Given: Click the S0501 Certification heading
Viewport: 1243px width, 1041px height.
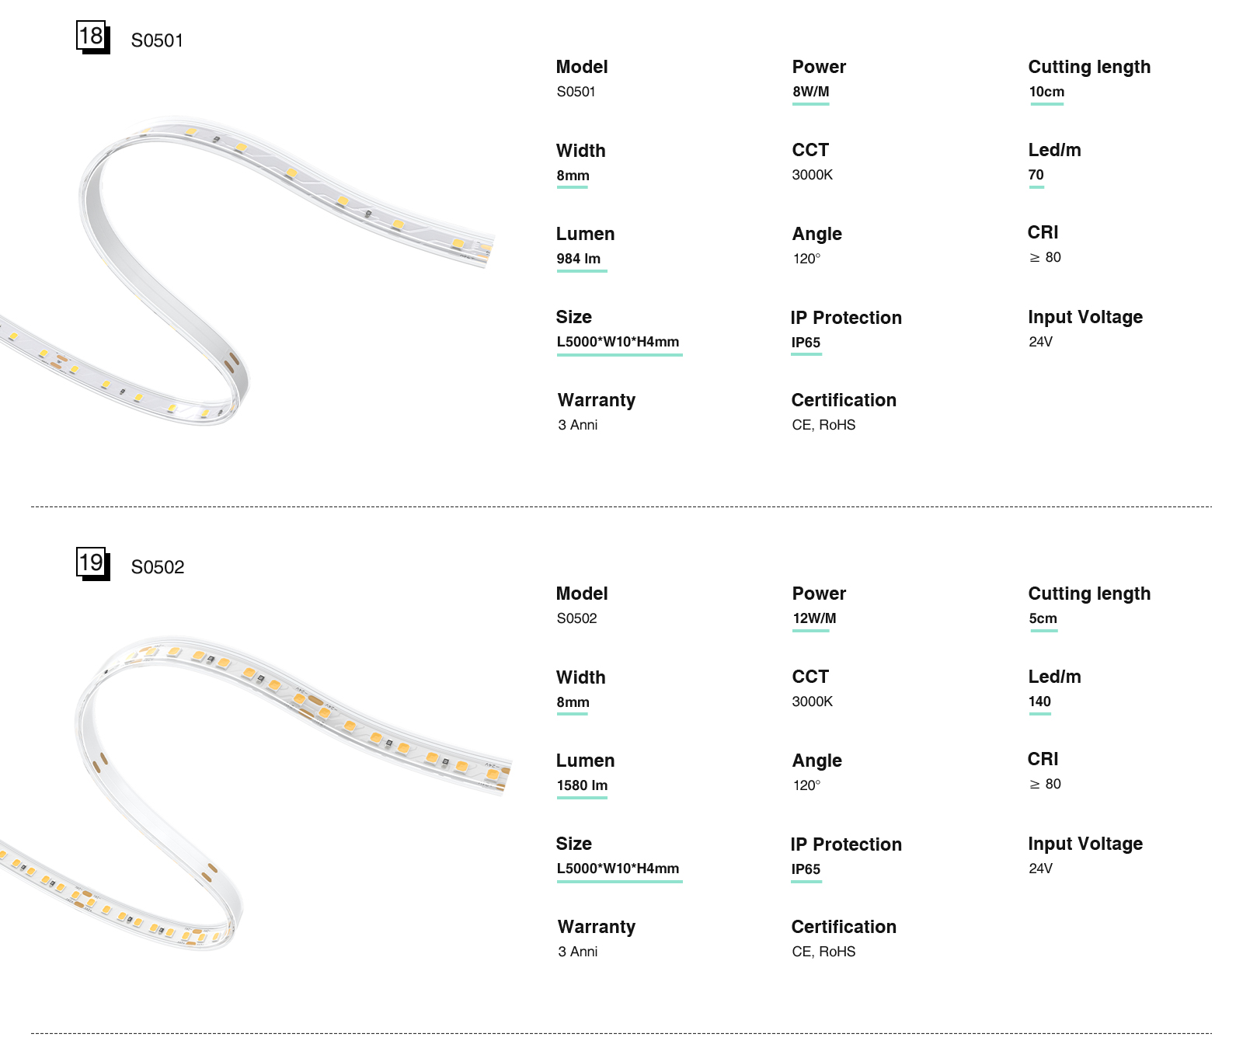Looking at the screenshot, I should click(x=844, y=400).
